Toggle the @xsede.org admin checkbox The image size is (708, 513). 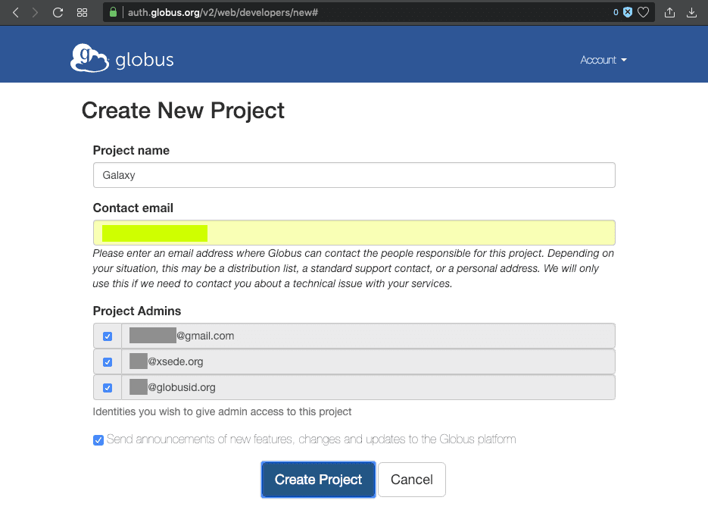tap(108, 361)
